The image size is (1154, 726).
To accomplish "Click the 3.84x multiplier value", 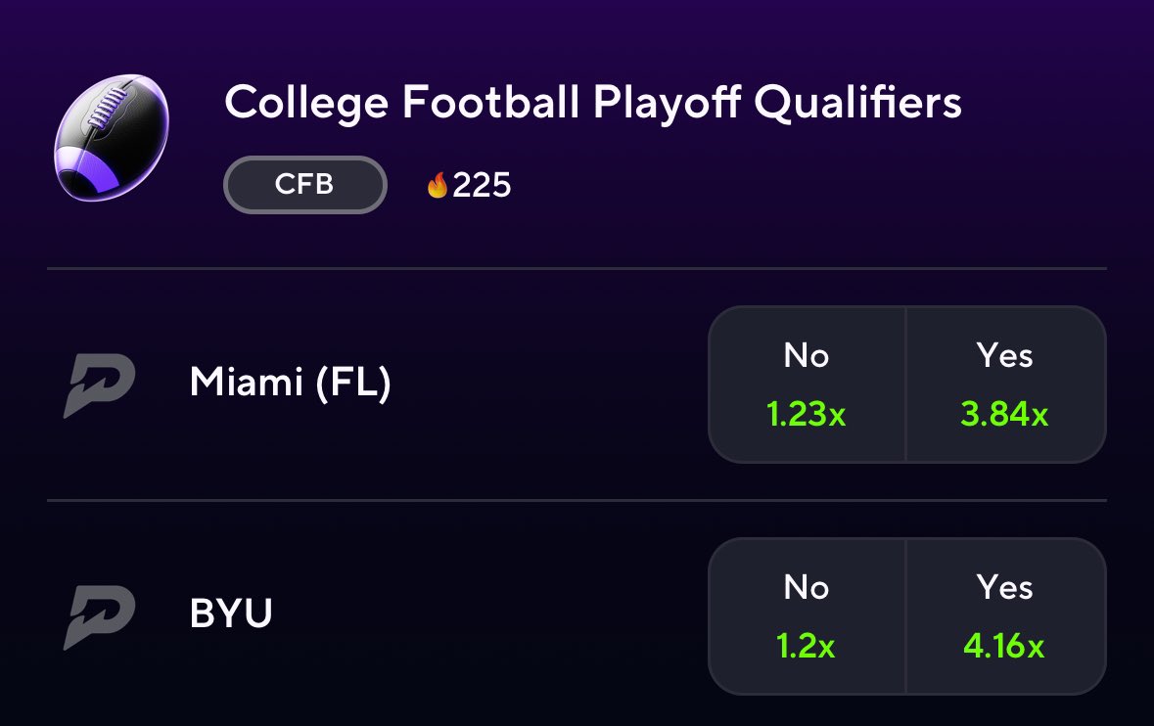I will (x=1004, y=414).
